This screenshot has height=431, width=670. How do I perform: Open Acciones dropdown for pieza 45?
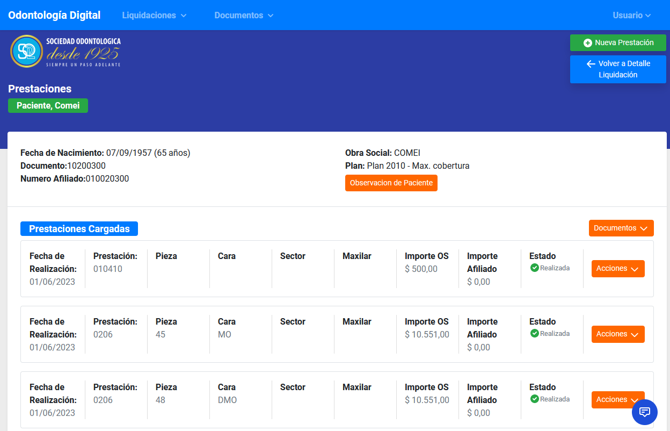pos(617,334)
